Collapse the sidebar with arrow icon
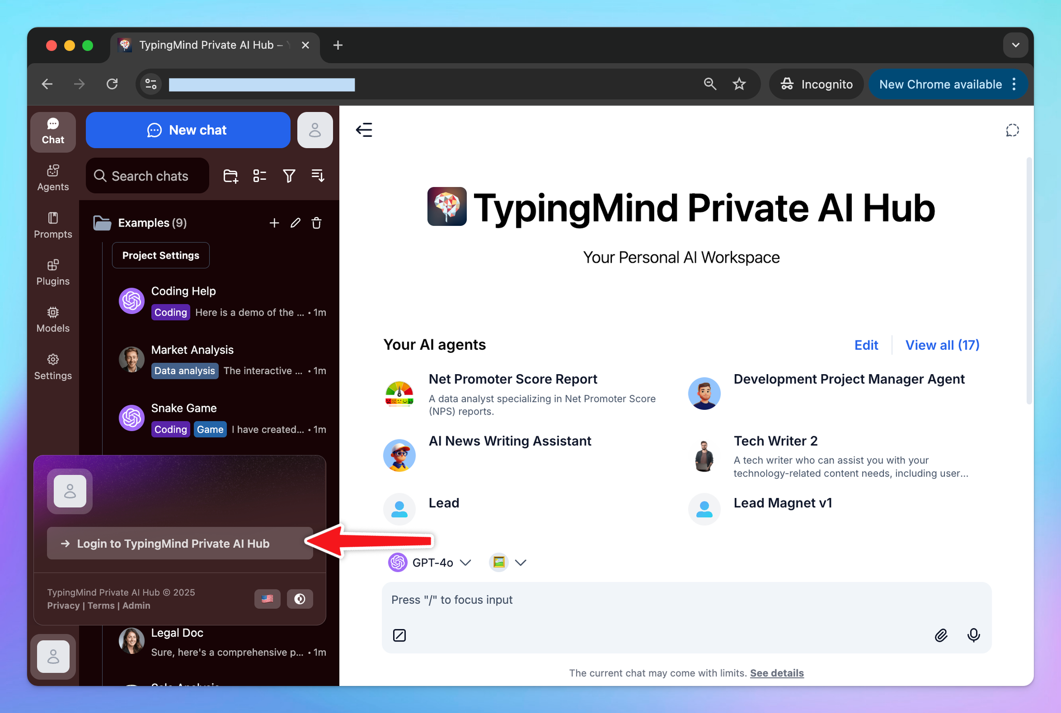This screenshot has width=1061, height=713. (x=364, y=130)
